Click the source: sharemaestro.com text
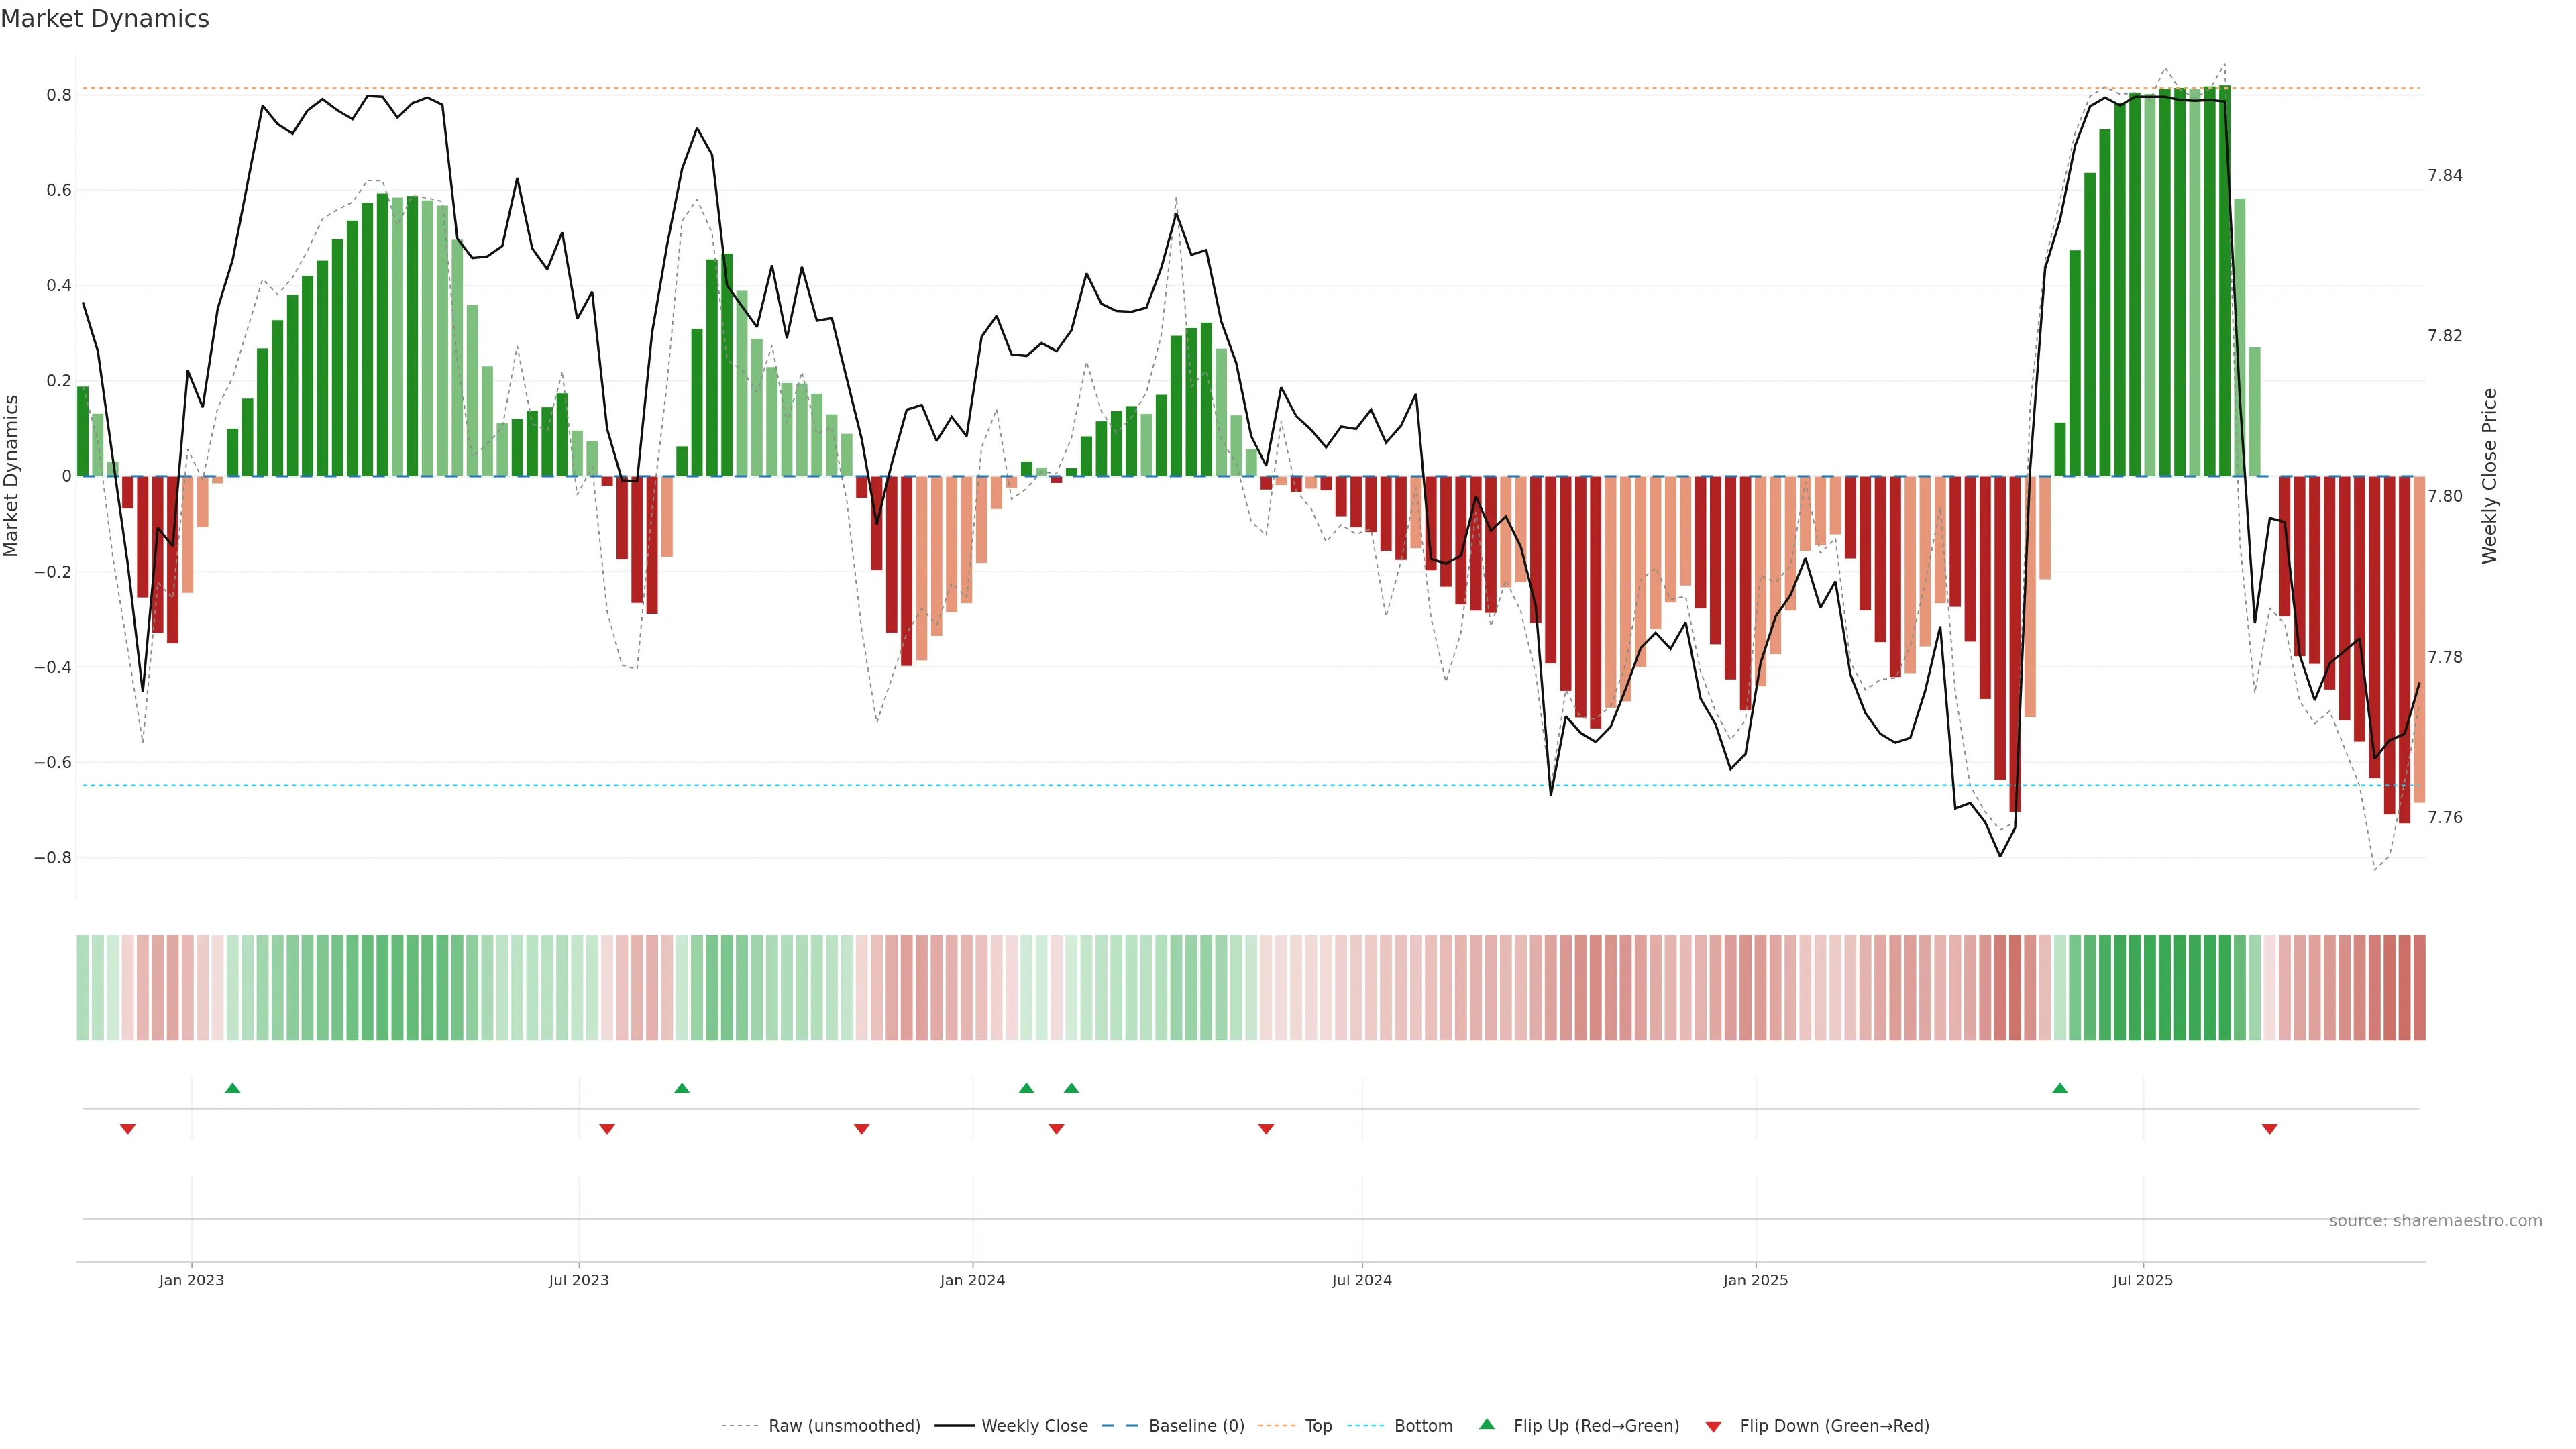2576x1449 pixels. point(2435,1221)
